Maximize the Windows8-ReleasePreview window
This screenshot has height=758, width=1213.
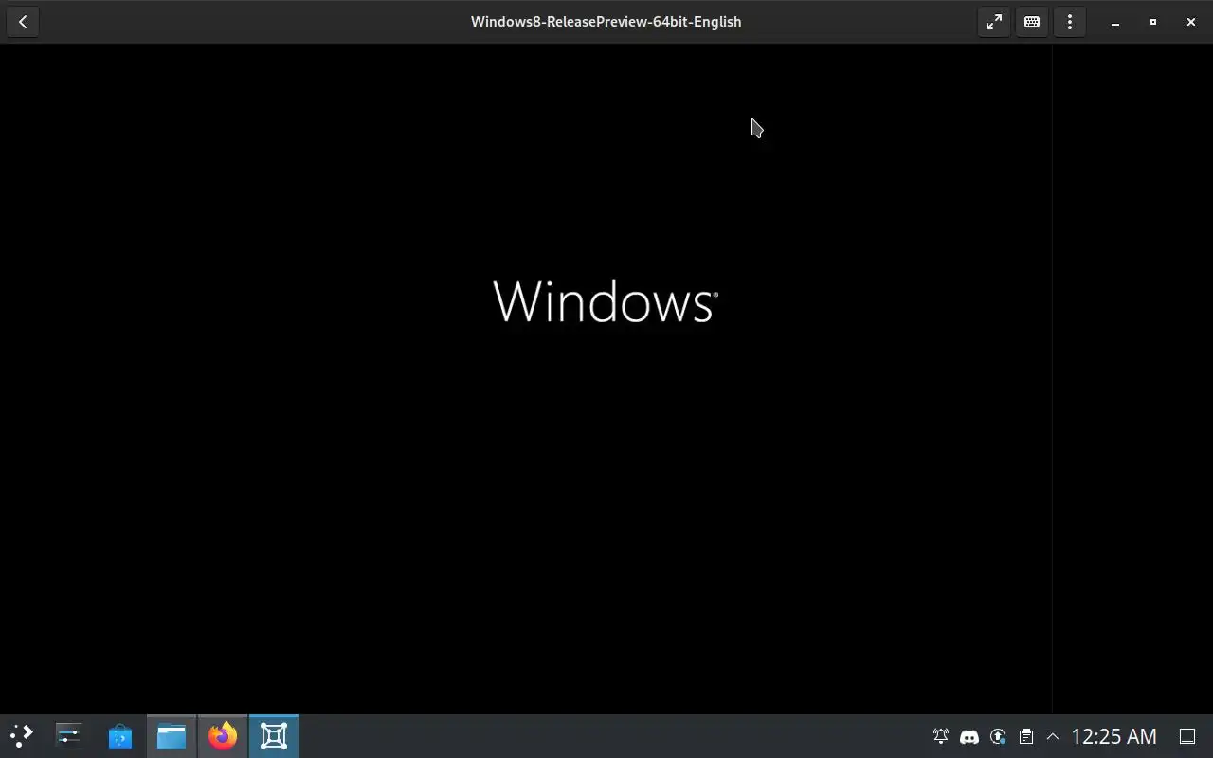(1153, 22)
